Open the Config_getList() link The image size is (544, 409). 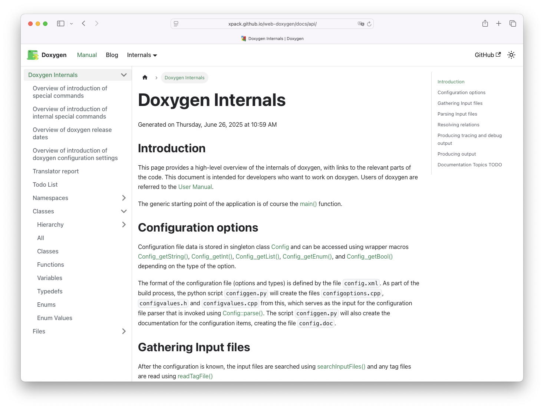[257, 256]
